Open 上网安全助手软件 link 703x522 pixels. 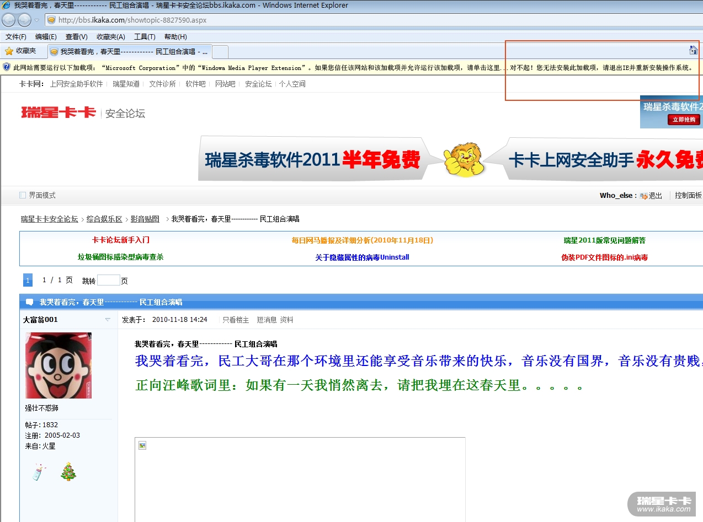pos(76,84)
